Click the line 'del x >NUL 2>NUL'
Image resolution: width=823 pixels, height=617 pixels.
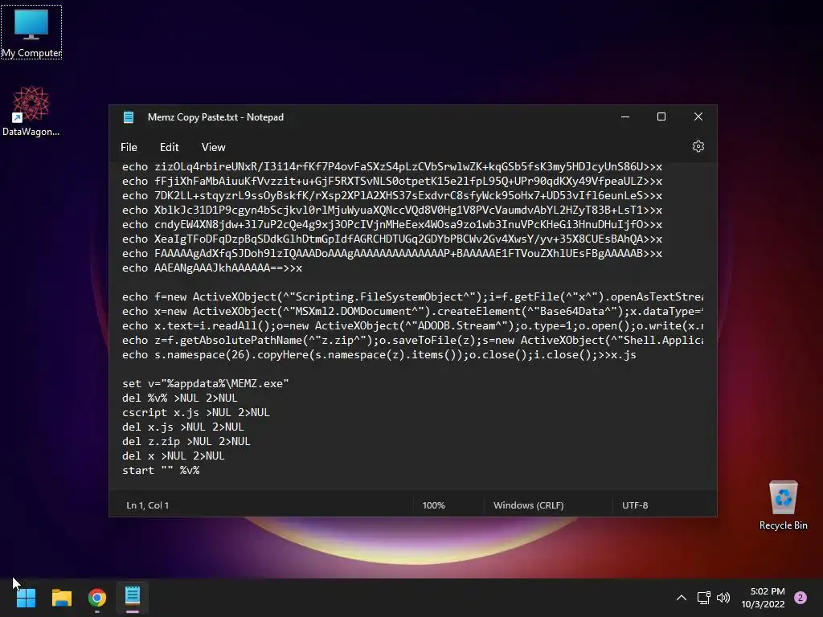pyautogui.click(x=174, y=456)
